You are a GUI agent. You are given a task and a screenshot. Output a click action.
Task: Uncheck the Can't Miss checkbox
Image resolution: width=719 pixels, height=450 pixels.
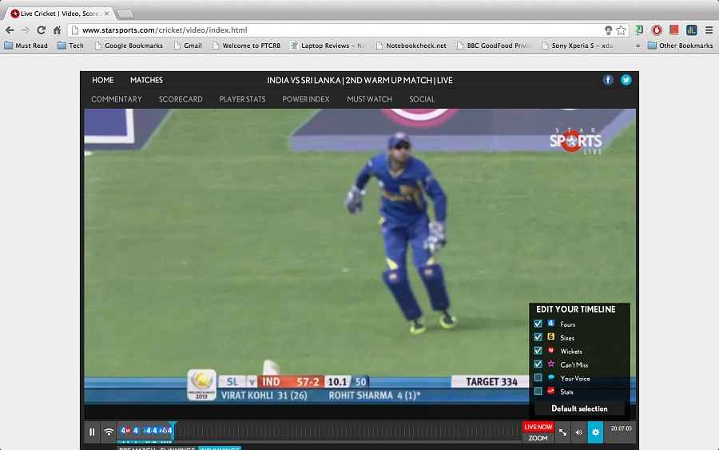click(538, 364)
